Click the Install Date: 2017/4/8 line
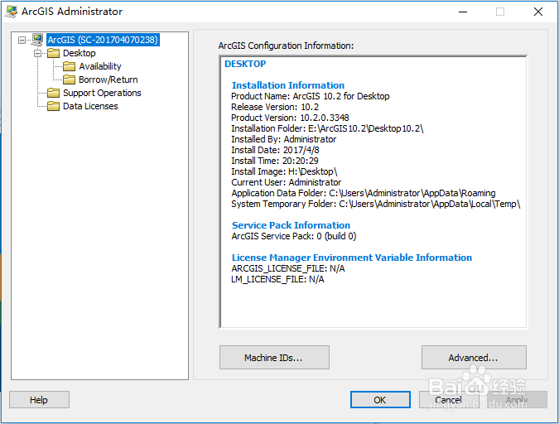Screen dimensions: 559x424 tap(275, 150)
